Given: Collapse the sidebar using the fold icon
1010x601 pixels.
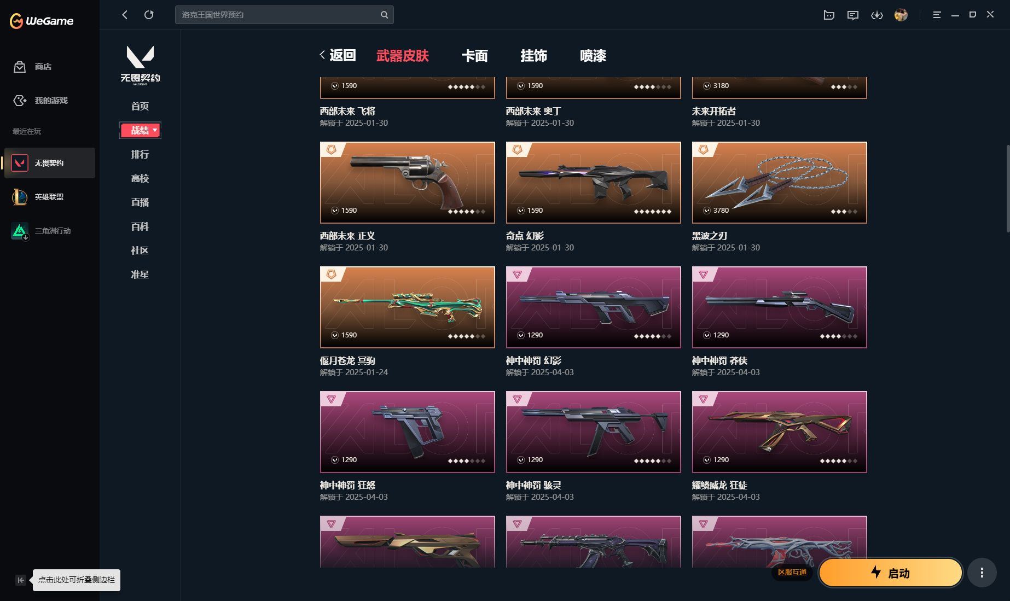Looking at the screenshot, I should [x=21, y=580].
